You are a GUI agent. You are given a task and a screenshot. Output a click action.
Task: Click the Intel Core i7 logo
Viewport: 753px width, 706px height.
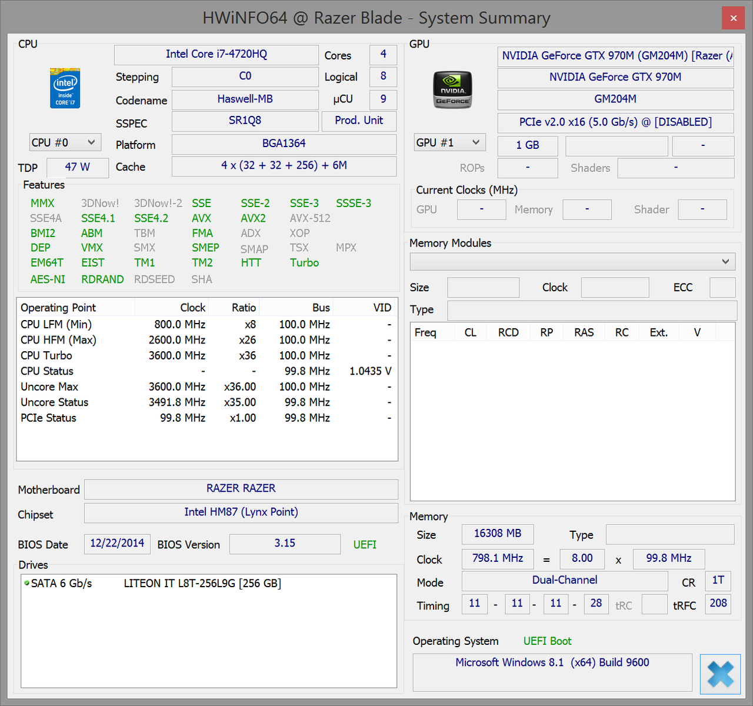coord(65,89)
